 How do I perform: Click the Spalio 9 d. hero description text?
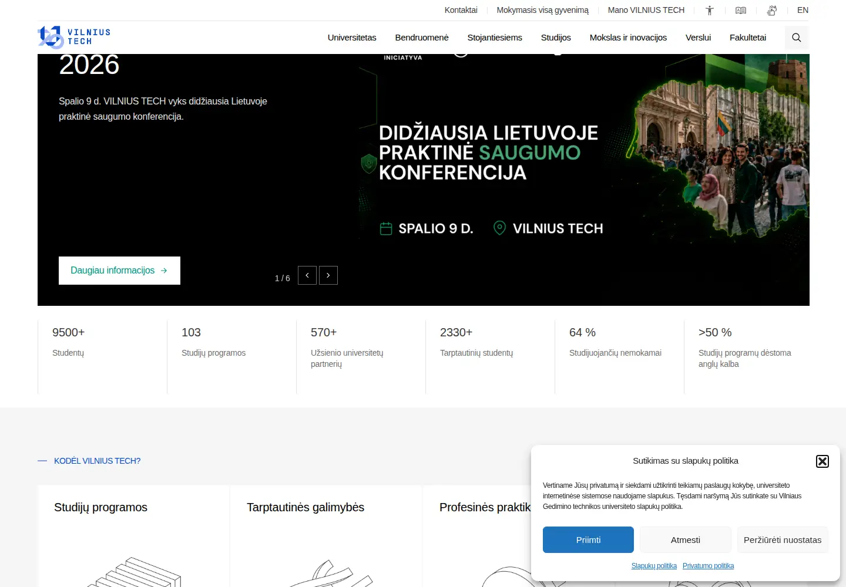pyautogui.click(x=163, y=109)
